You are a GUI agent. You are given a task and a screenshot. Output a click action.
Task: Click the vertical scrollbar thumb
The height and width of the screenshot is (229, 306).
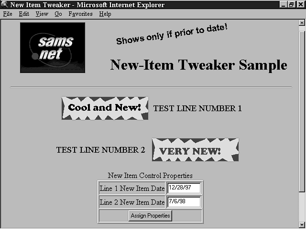tap(302, 110)
